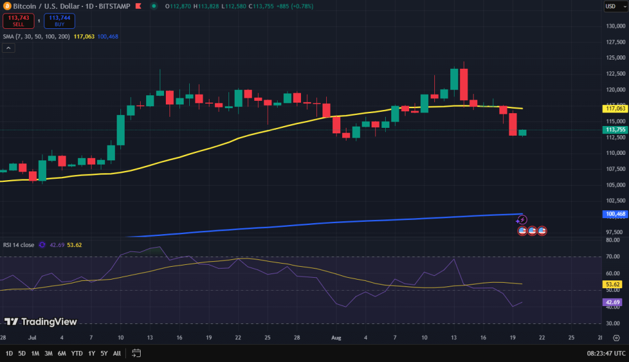Click the blue SMA value 100,468 in legend
The width and height of the screenshot is (629, 362).
click(x=107, y=36)
